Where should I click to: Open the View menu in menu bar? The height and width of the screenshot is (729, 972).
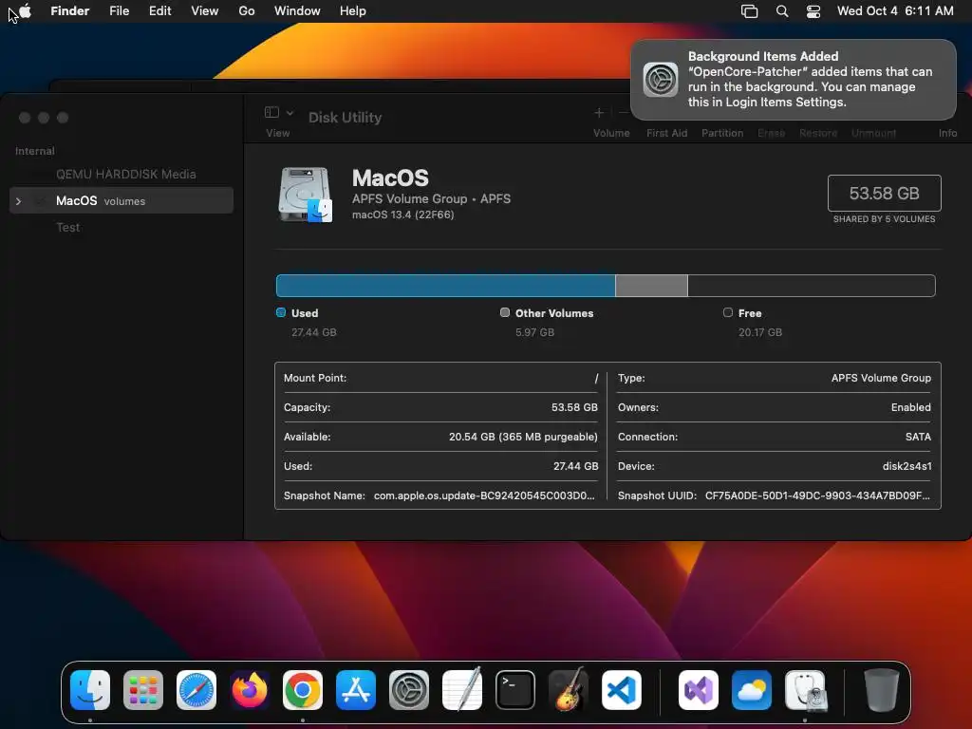tap(205, 11)
